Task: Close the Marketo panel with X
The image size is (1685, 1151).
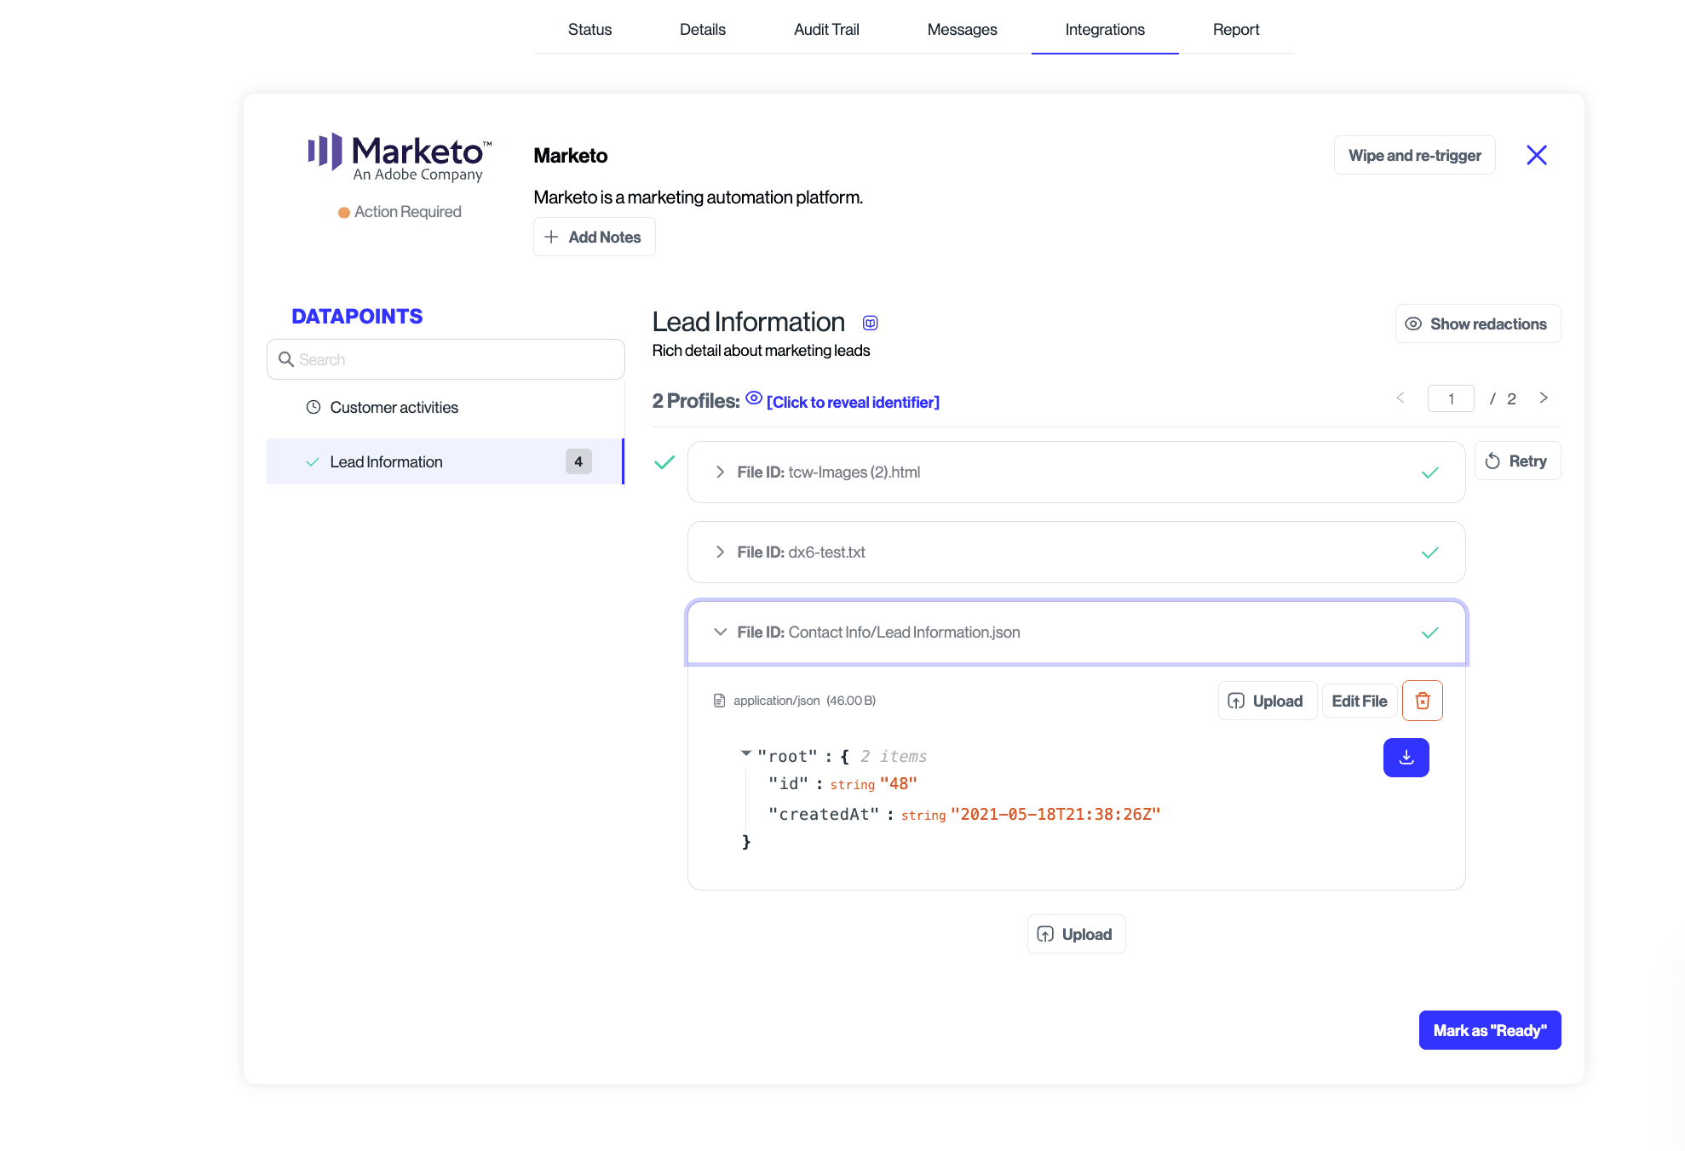Action: pyautogui.click(x=1536, y=155)
